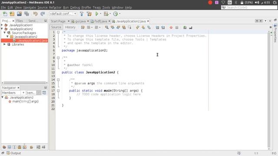The height and width of the screenshot is (156, 278).
Task: Open the Properties side panel
Action: [x=275, y=33]
